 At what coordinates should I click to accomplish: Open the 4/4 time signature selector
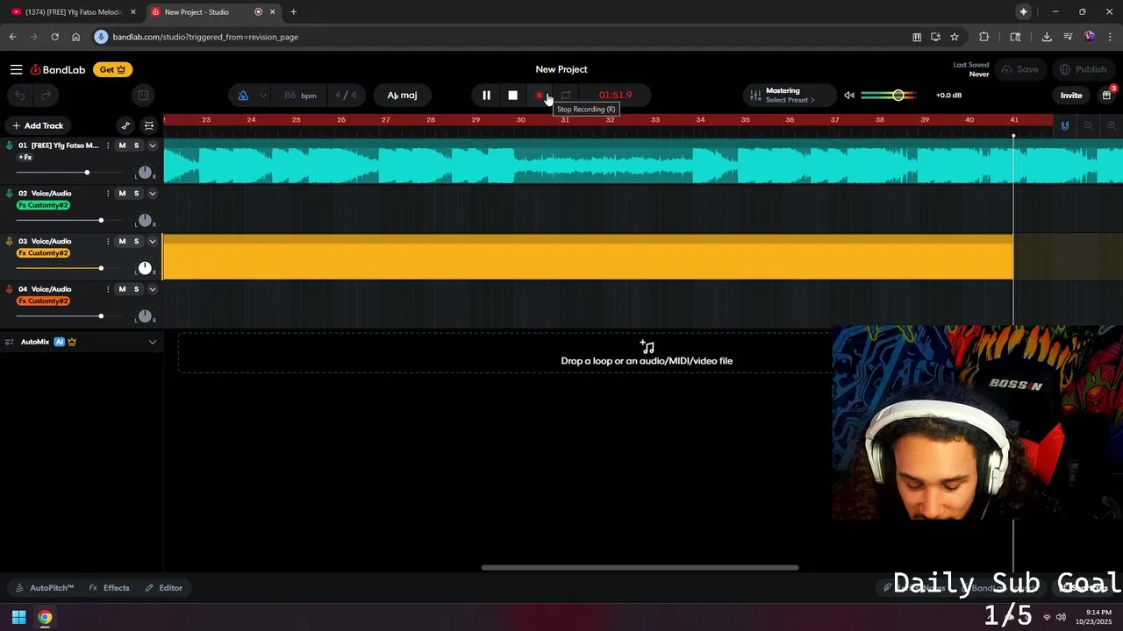[346, 95]
